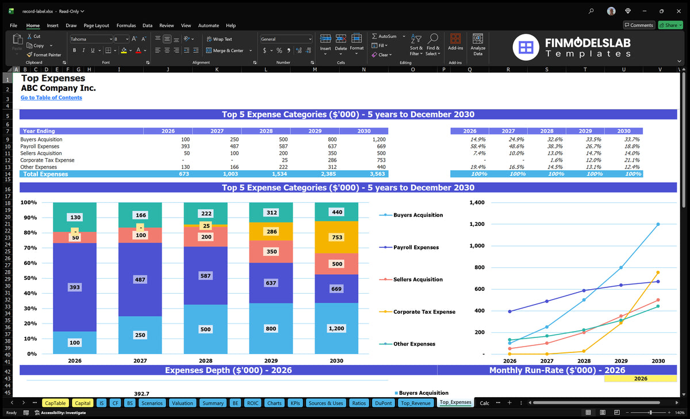Open the Formulas ribbon tab
Viewport: 690px width, 419px height.
click(126, 25)
